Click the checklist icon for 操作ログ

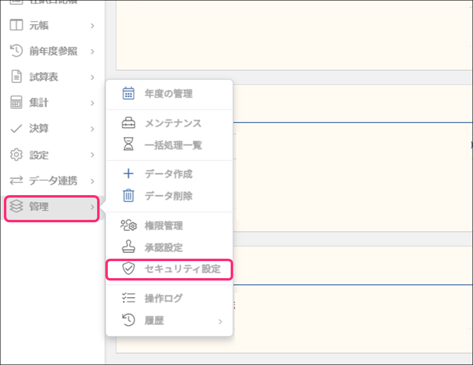coord(128,299)
